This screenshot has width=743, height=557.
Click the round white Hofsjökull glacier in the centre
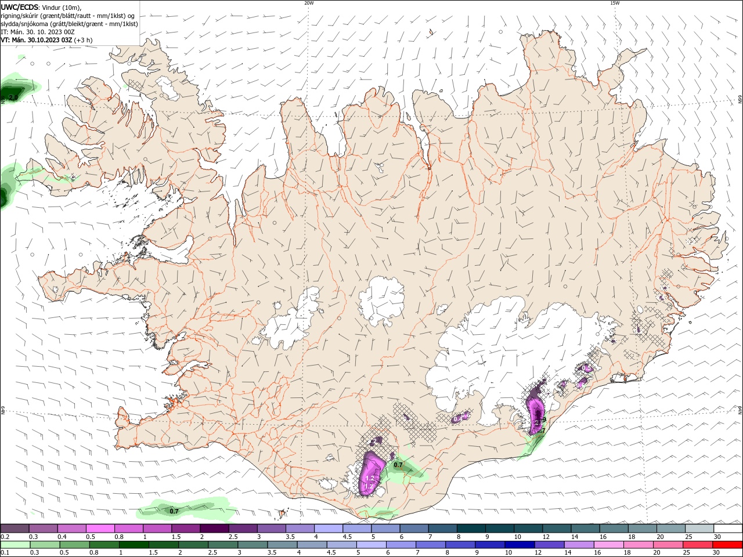coord(381,300)
